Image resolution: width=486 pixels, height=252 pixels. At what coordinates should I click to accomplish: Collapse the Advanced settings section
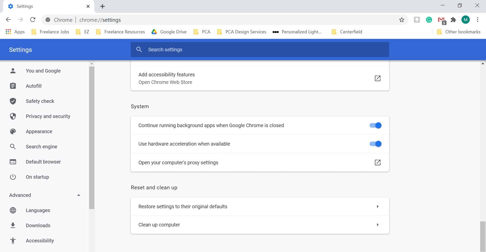pos(78,195)
